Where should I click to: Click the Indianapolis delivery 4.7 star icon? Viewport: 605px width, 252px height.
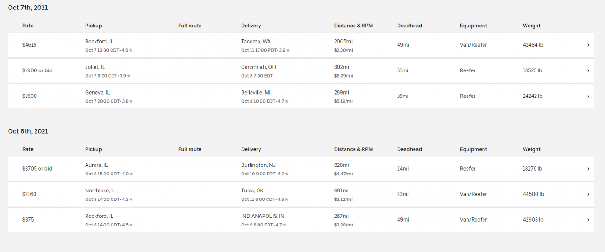pos(285,225)
